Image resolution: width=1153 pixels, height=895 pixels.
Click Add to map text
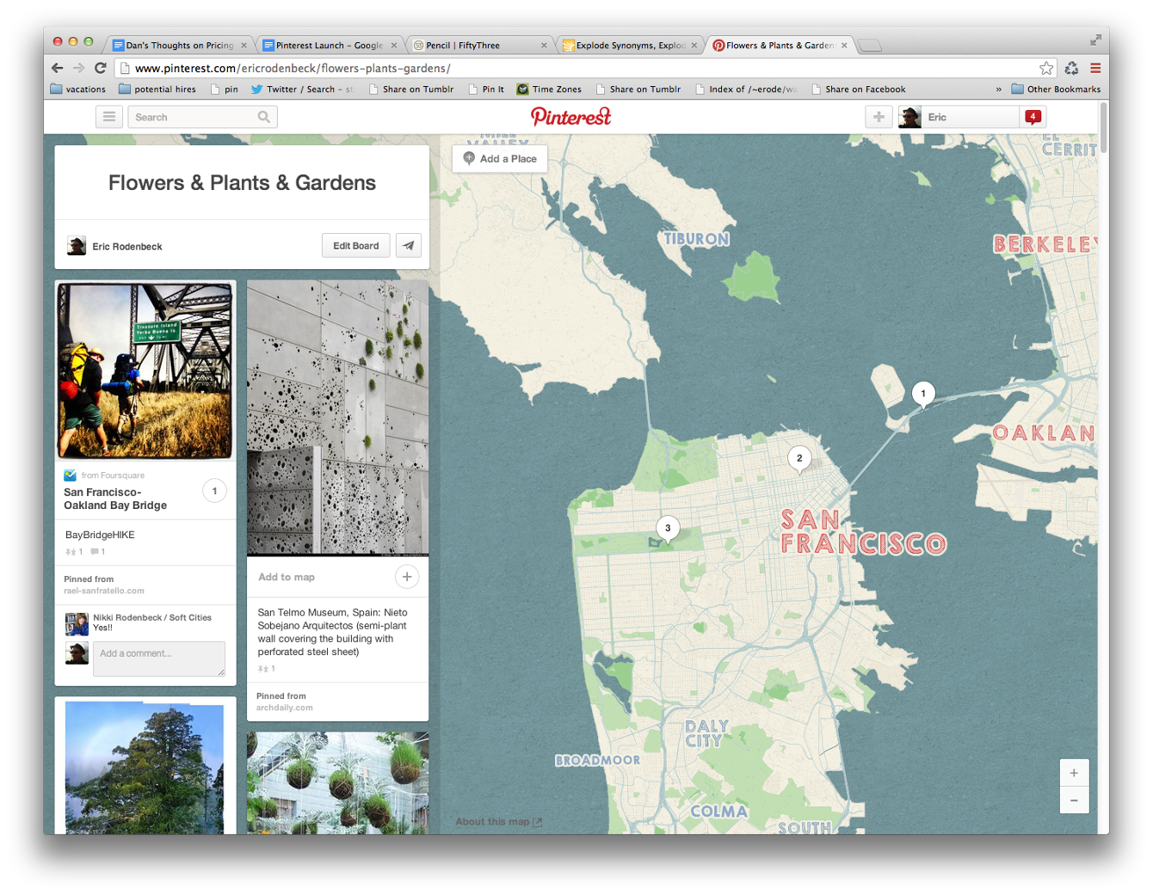click(287, 577)
